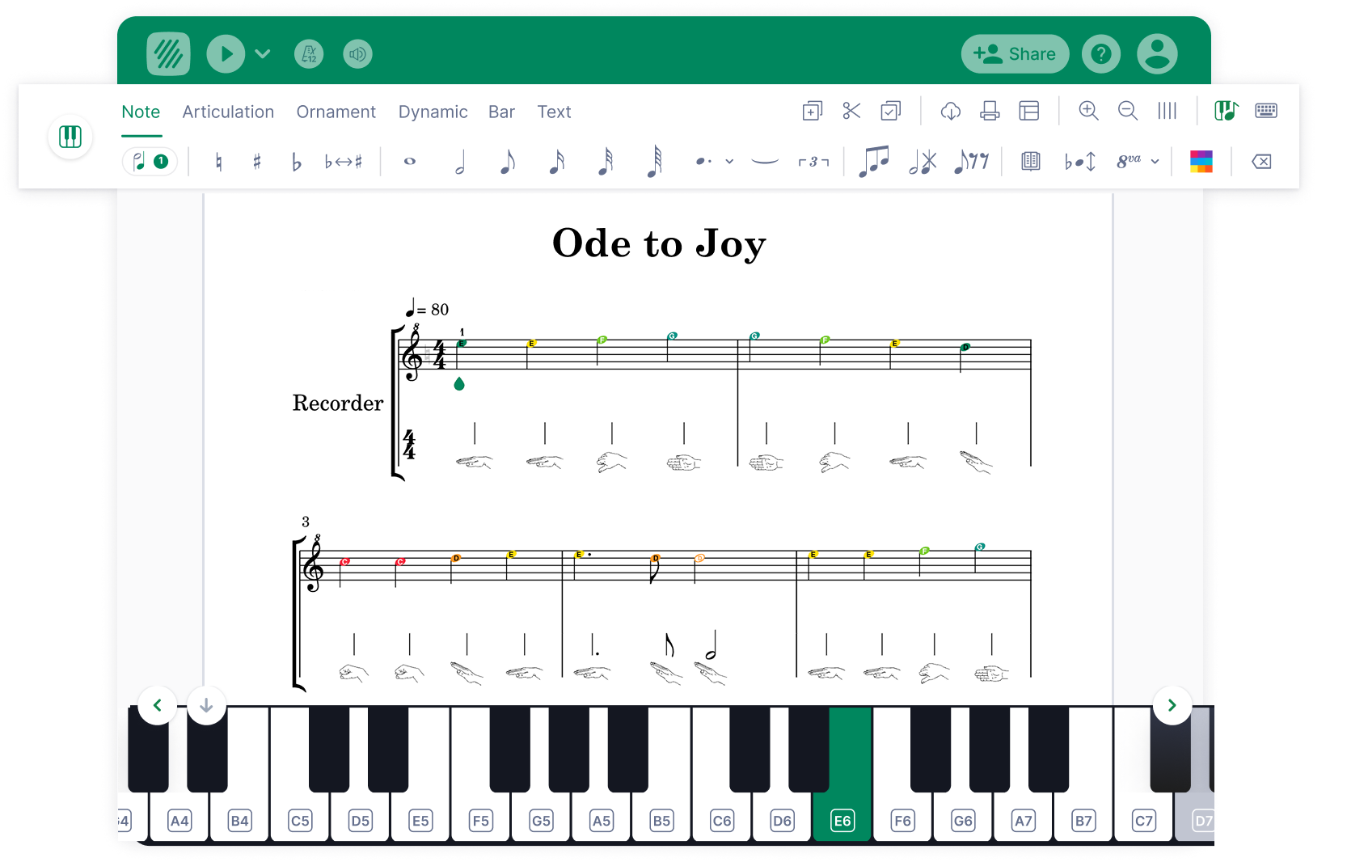Click the sharp accidental icon
Viewport: 1347px width, 862px height.
[x=257, y=162]
